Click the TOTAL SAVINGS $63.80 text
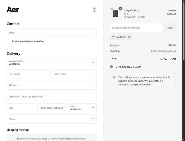This screenshot has height=141, width=185. 127,67
